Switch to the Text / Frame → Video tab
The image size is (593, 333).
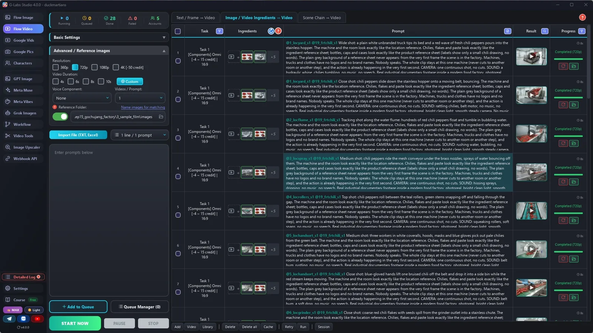point(195,18)
